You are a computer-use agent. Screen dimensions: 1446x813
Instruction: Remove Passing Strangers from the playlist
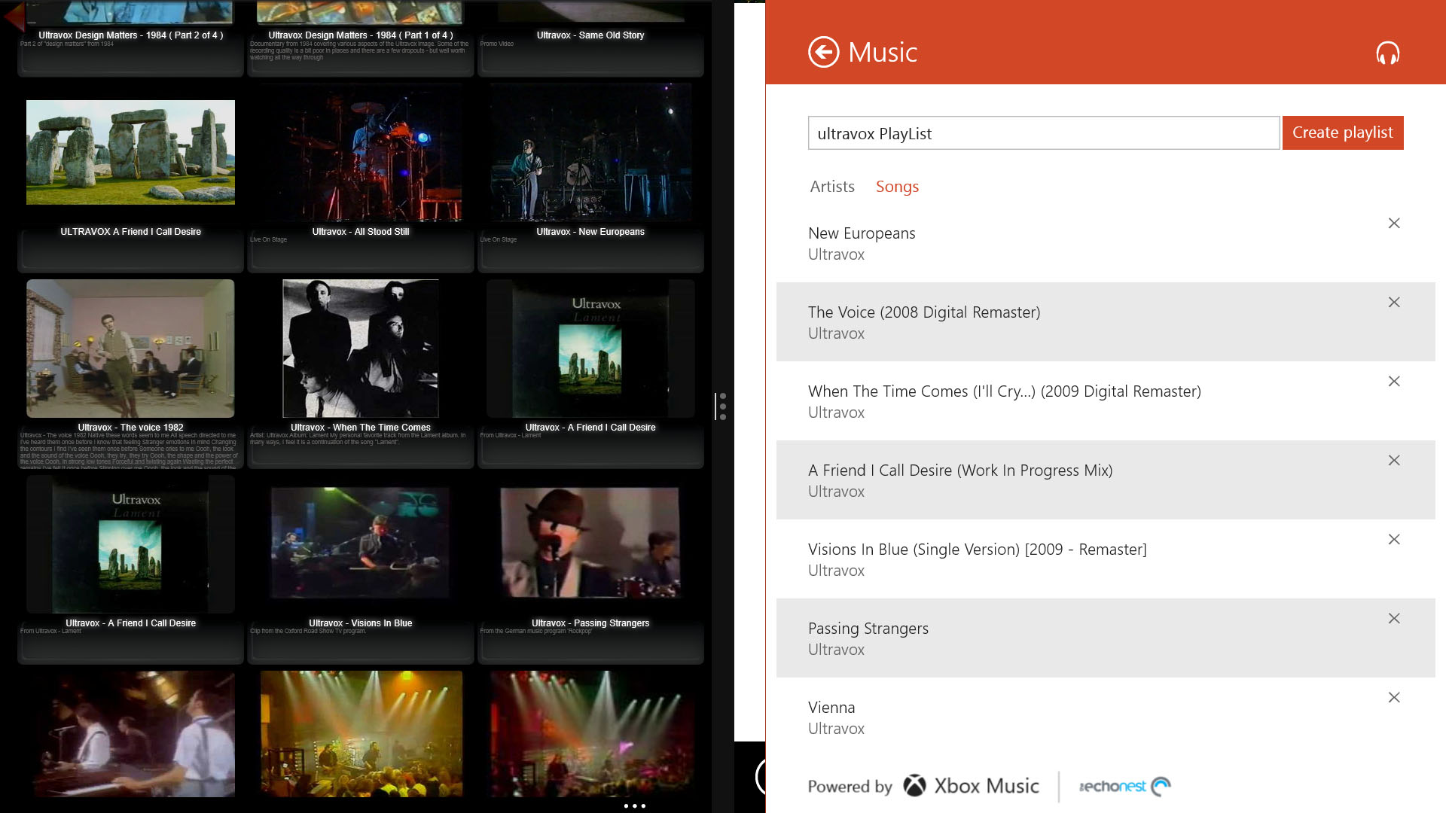(1394, 619)
